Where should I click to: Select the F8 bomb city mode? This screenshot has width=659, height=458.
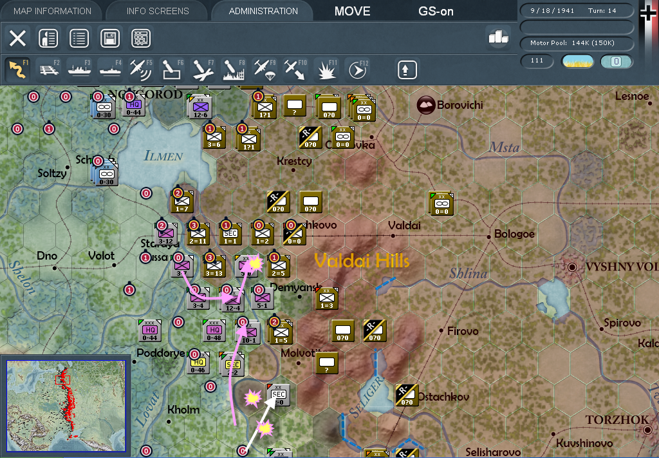tap(234, 70)
